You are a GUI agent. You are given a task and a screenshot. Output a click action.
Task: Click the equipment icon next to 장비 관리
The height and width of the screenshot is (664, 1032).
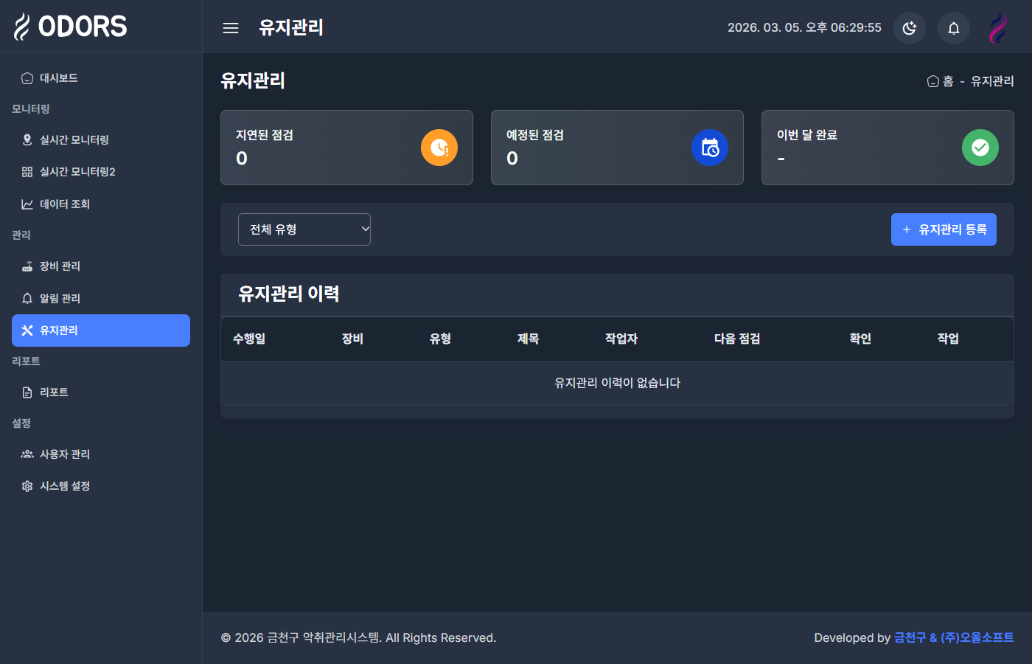point(27,266)
